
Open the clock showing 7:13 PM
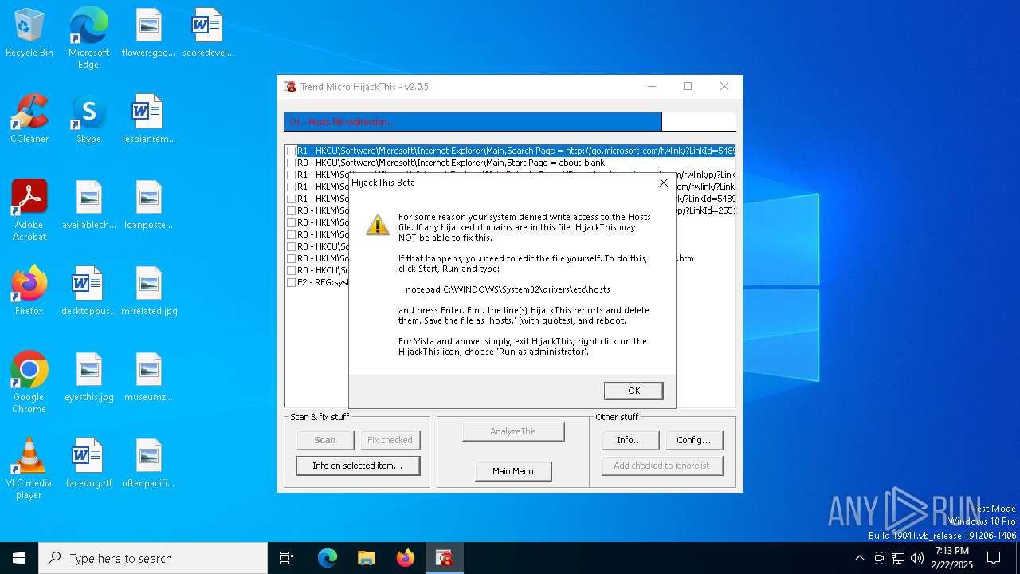pyautogui.click(x=951, y=558)
